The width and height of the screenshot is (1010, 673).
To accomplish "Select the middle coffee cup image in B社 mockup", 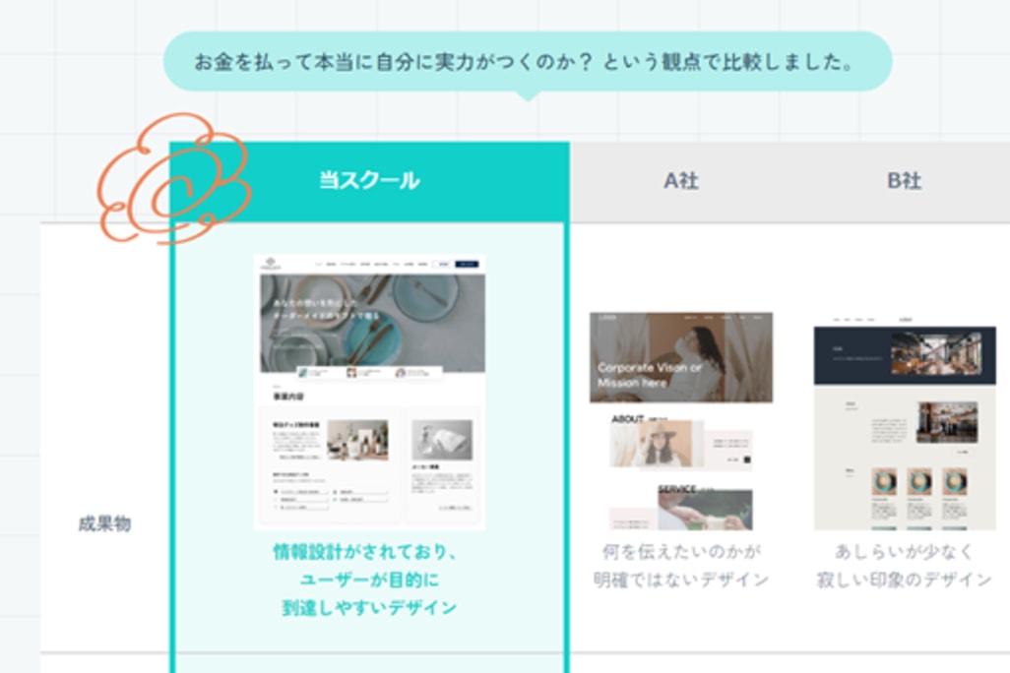I will (x=918, y=481).
